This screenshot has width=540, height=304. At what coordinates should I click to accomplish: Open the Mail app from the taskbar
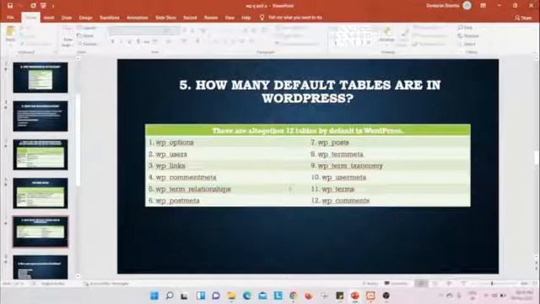(262, 296)
